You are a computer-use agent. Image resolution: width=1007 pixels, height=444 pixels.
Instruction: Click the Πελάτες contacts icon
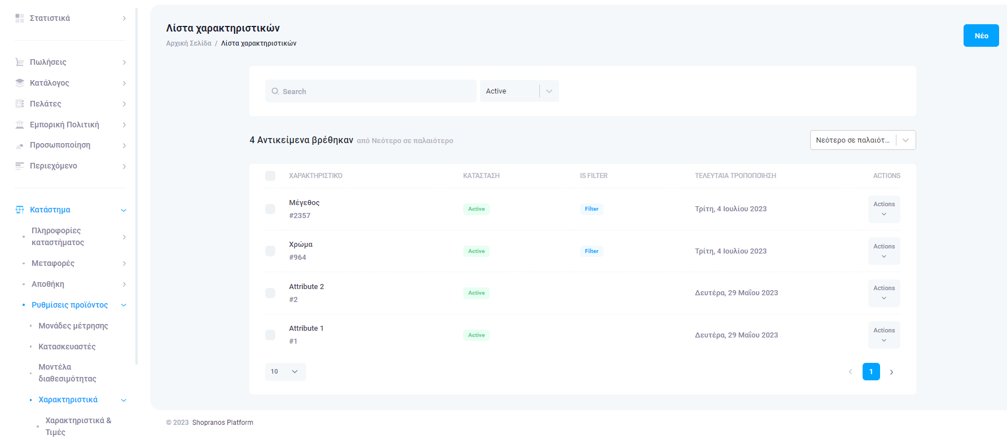20,104
